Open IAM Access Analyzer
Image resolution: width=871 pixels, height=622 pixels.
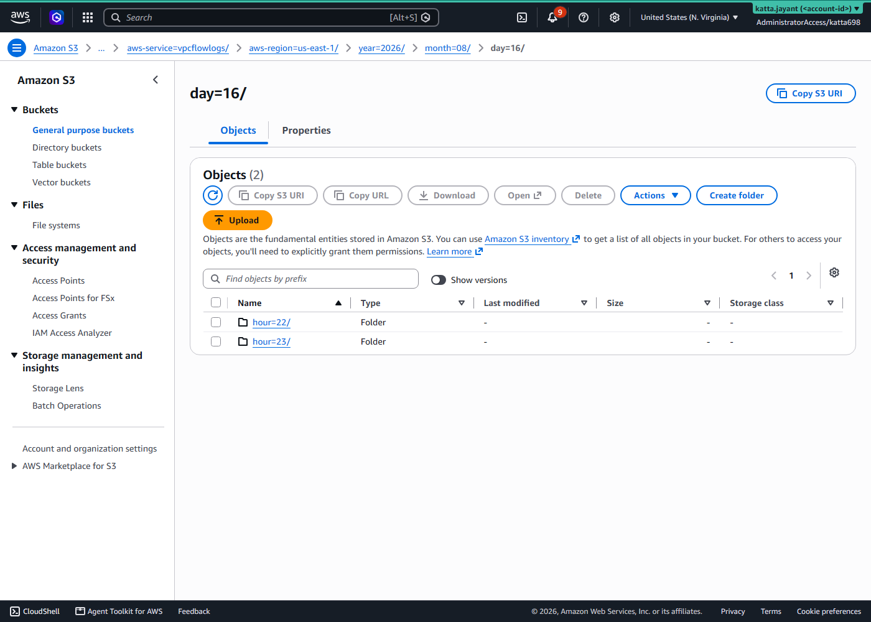point(72,333)
